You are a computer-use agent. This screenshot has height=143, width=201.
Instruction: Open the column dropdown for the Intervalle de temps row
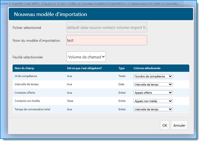coord(153,84)
